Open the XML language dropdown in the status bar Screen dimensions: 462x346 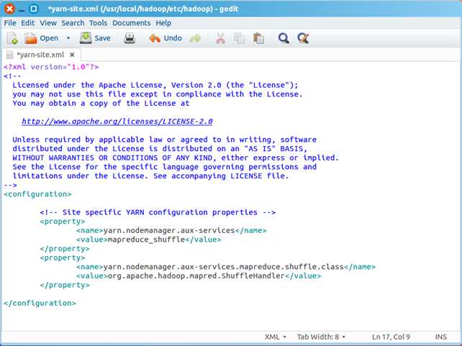(276, 337)
